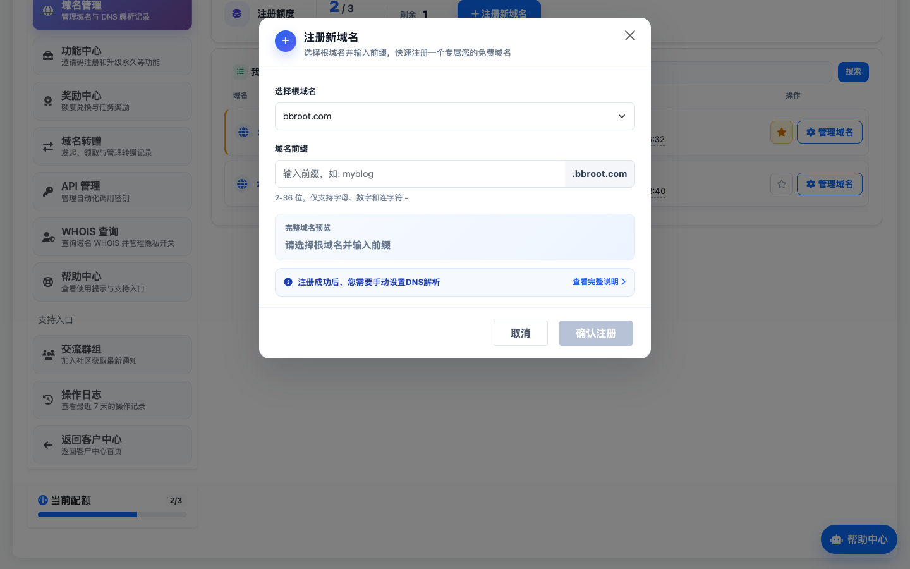Click the info icon beside 注册成功后
Viewport: 910px width, 569px height.
coord(288,282)
